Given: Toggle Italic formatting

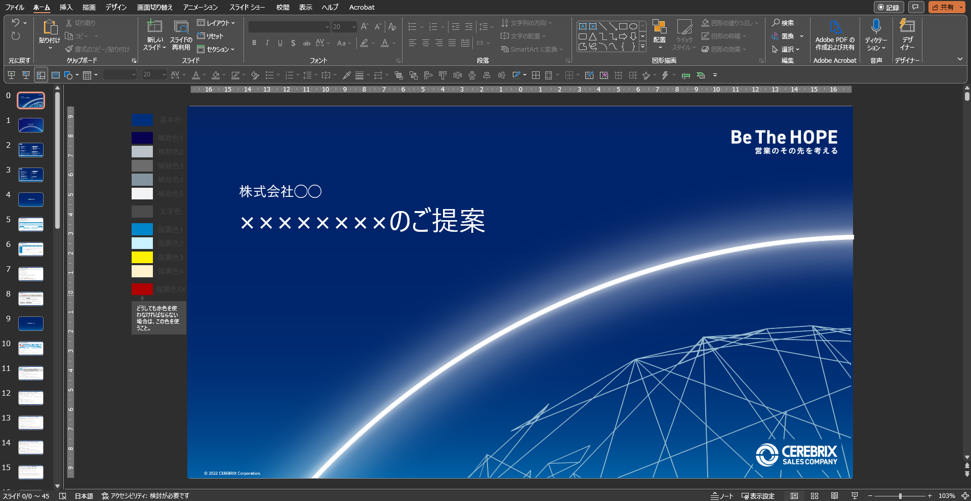Looking at the screenshot, I should [267, 43].
